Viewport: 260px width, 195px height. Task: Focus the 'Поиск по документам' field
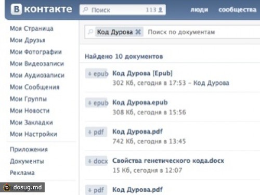coord(181,32)
